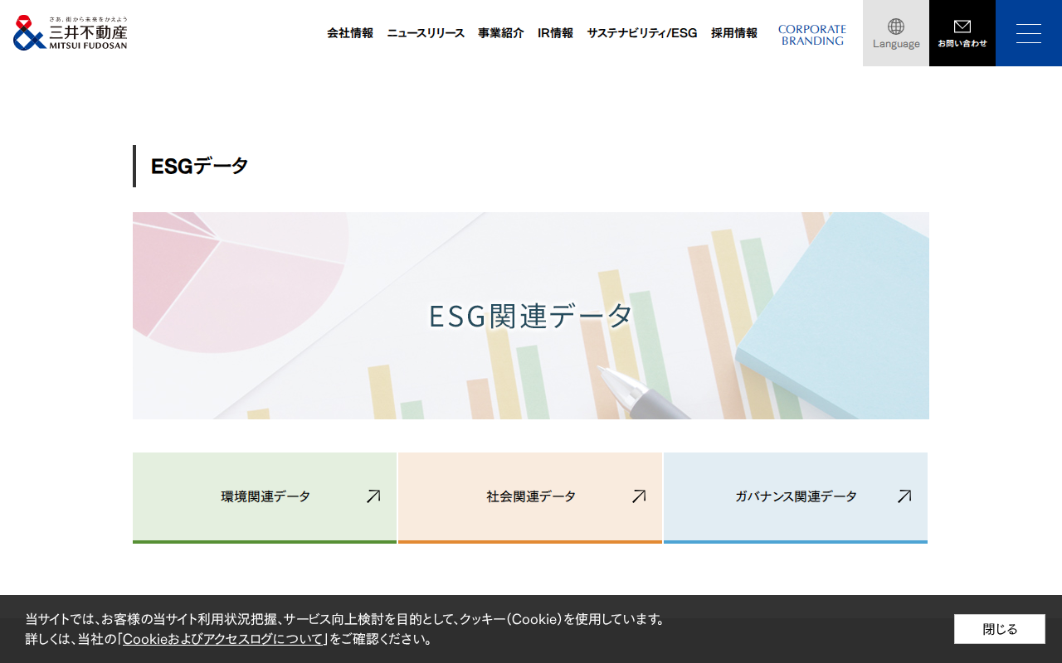This screenshot has width=1062, height=663.
Task: Visit the CORPORATE BRANDING link
Action: click(812, 35)
